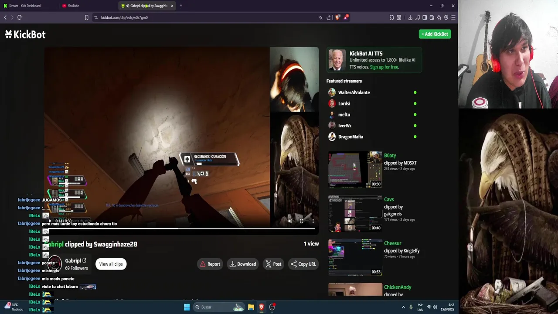Close the Gabripl clip tab
The height and width of the screenshot is (314, 558).
coord(172,6)
